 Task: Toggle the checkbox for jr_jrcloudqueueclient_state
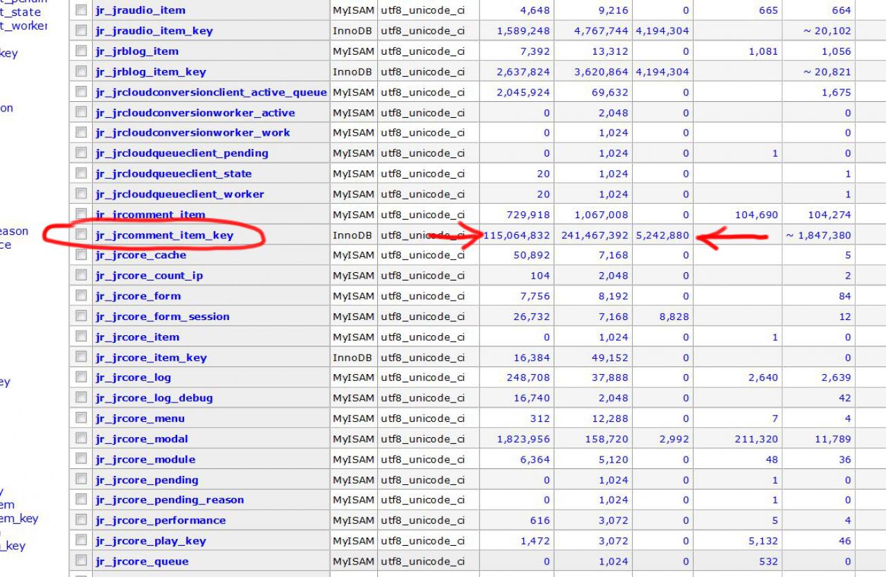tap(82, 173)
